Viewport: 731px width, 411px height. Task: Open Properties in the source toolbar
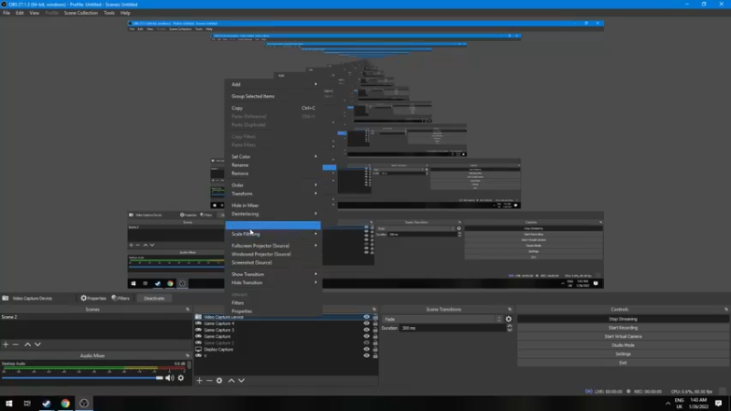[93, 299]
